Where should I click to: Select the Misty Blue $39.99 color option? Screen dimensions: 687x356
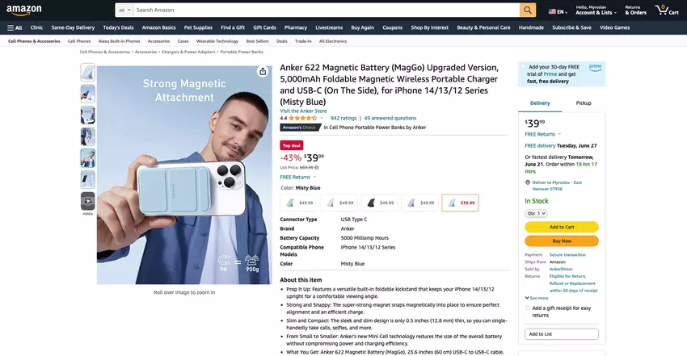[460, 203]
